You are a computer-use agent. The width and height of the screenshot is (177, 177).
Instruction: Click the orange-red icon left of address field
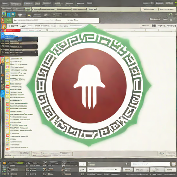(x=3, y=20)
